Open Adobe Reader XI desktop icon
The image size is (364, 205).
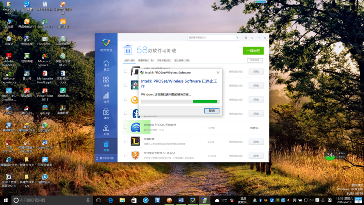pos(9,59)
